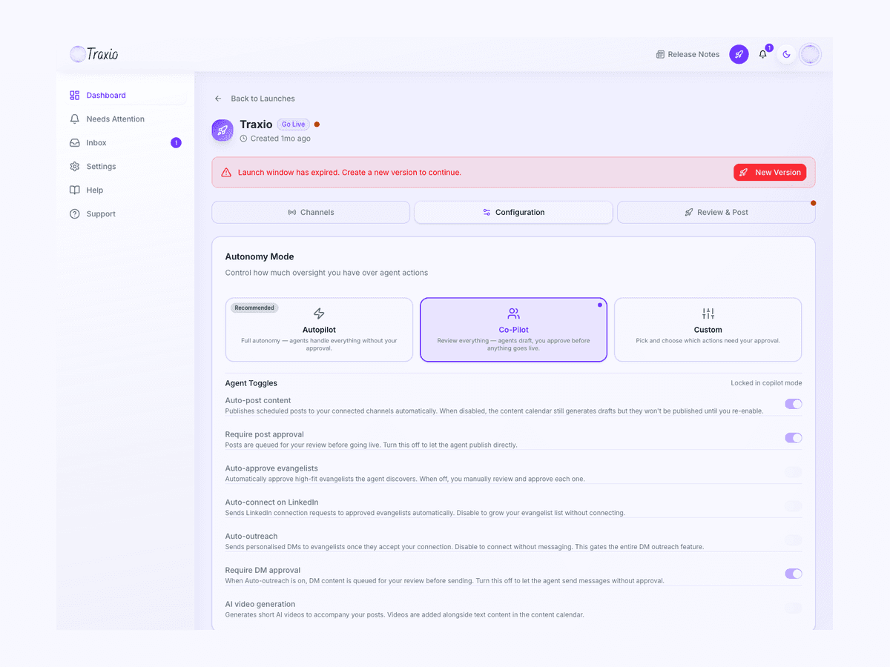Switch to the Configuration tab
Screen dimensions: 890x667
(513, 212)
